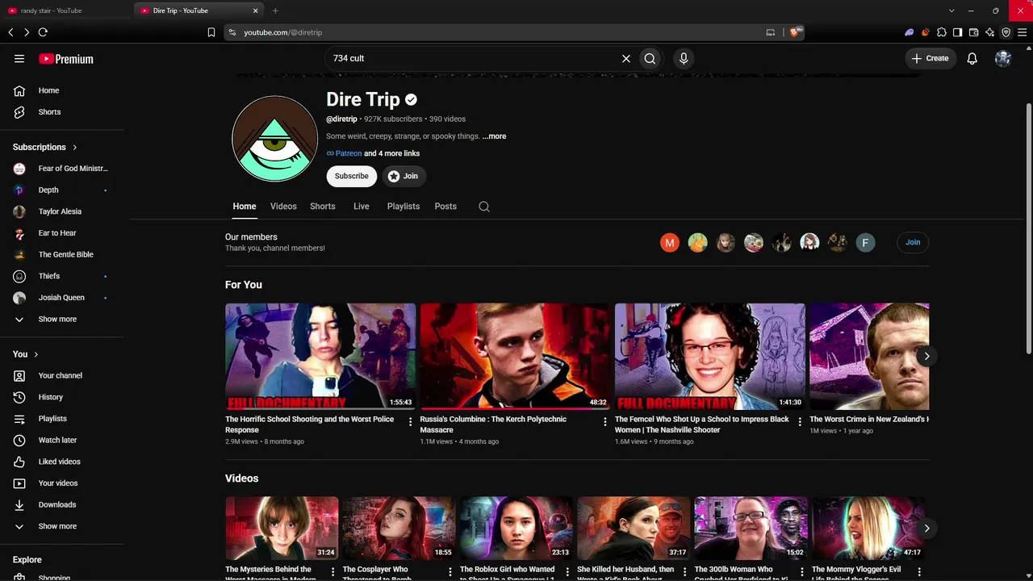This screenshot has width=1033, height=581.
Task: Open the Fear of God Ministries subscription
Action: 62,169
